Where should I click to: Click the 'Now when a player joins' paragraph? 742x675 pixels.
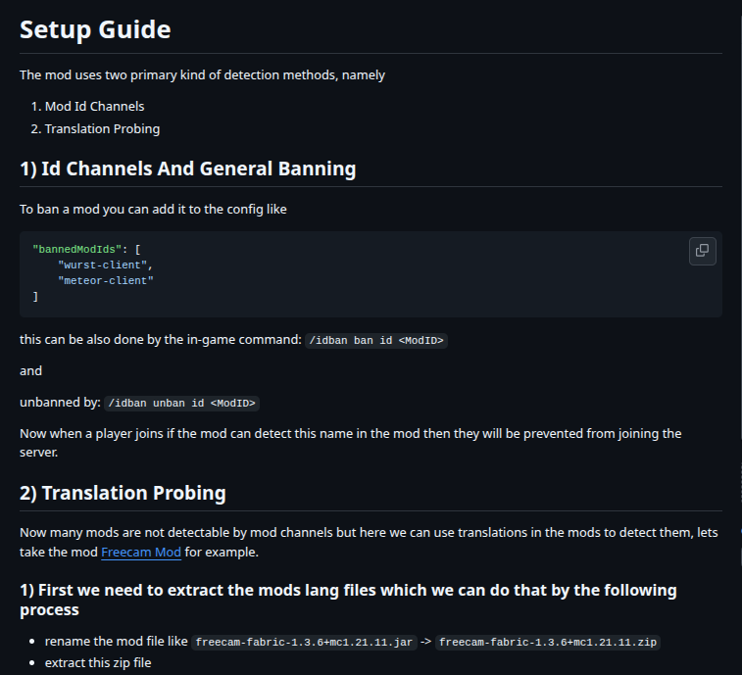point(351,443)
